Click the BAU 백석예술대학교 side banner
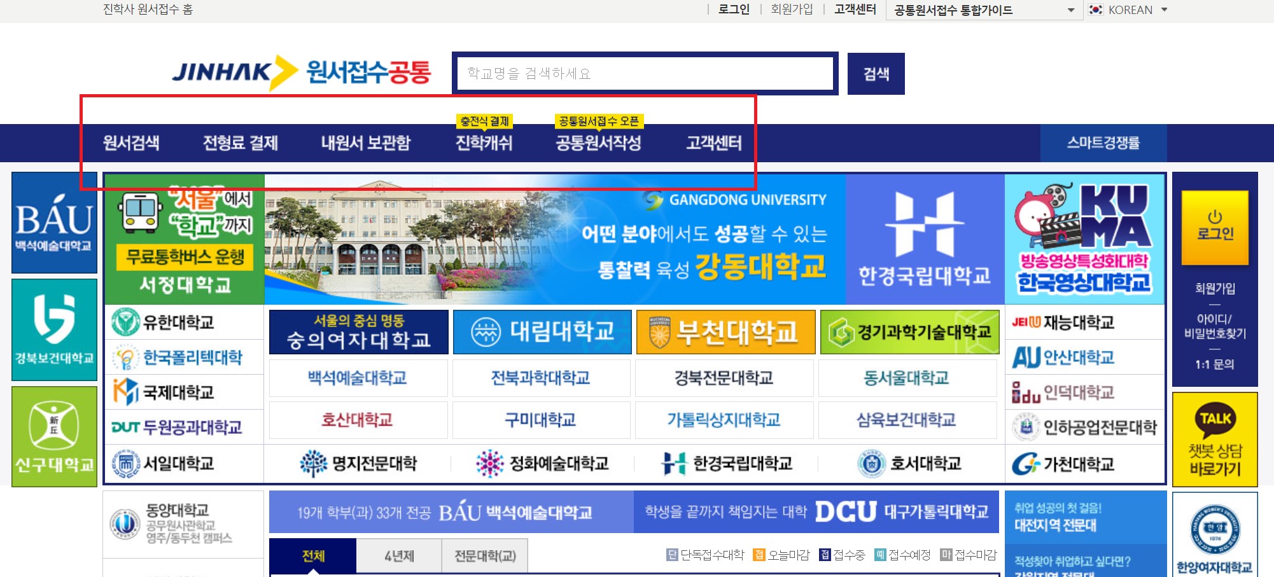Screen dimensions: 1274x577 tap(54, 223)
